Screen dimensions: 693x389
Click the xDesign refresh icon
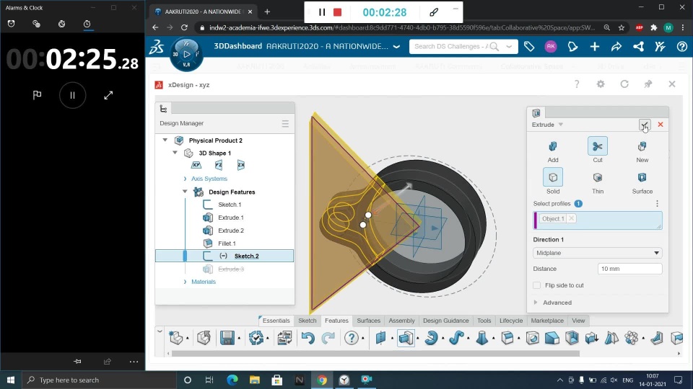tap(624, 84)
